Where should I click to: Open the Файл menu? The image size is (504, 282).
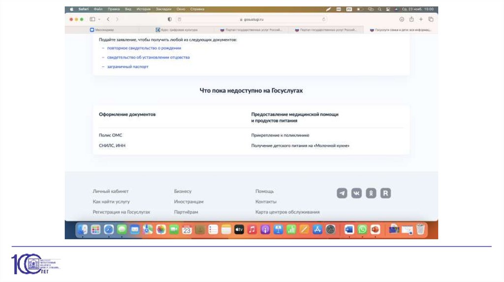point(98,9)
